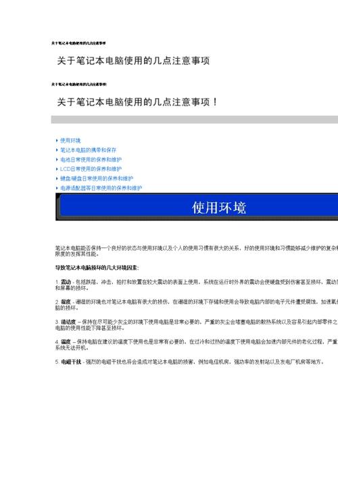This screenshot has width=338, height=478.
Task: Click the bold term 清洁度 in item 3
Action: [68, 322]
